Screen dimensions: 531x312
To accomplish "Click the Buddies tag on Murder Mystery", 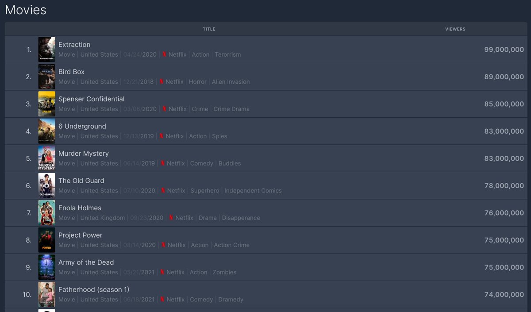I will coord(230,163).
